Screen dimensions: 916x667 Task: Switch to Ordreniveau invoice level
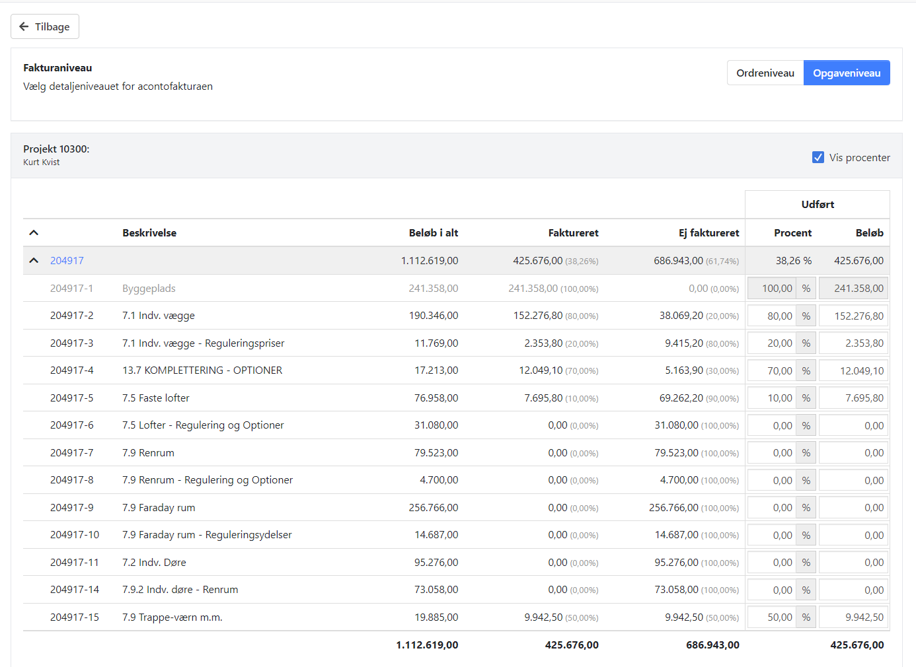pyautogui.click(x=765, y=73)
